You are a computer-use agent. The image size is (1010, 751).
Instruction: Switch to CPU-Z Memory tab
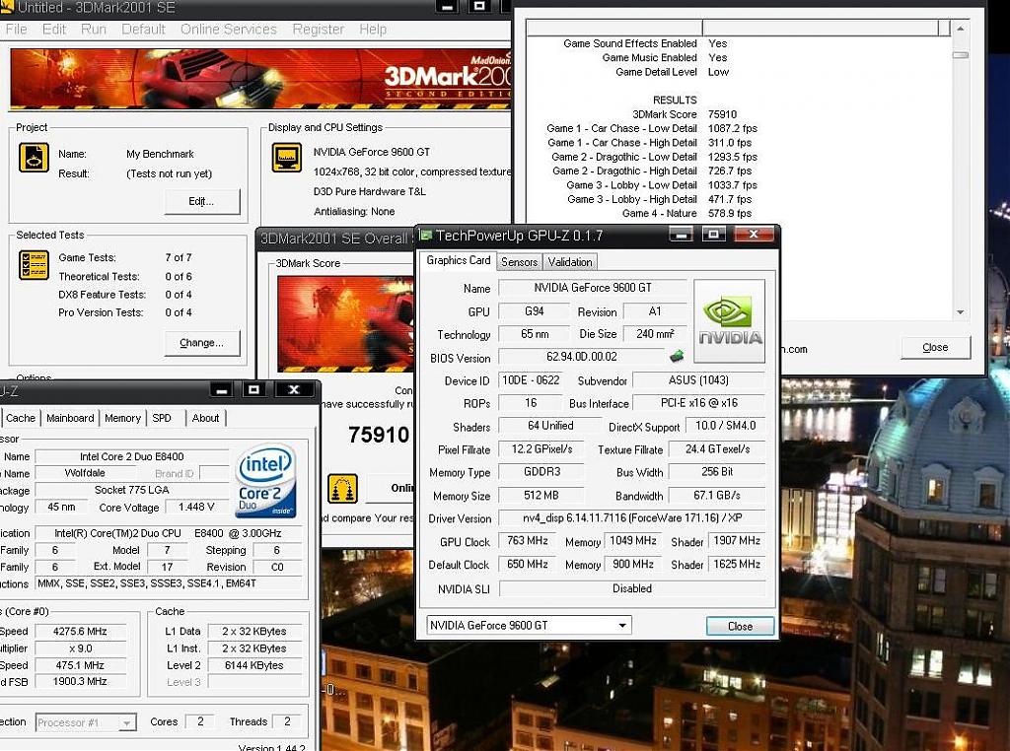click(122, 418)
